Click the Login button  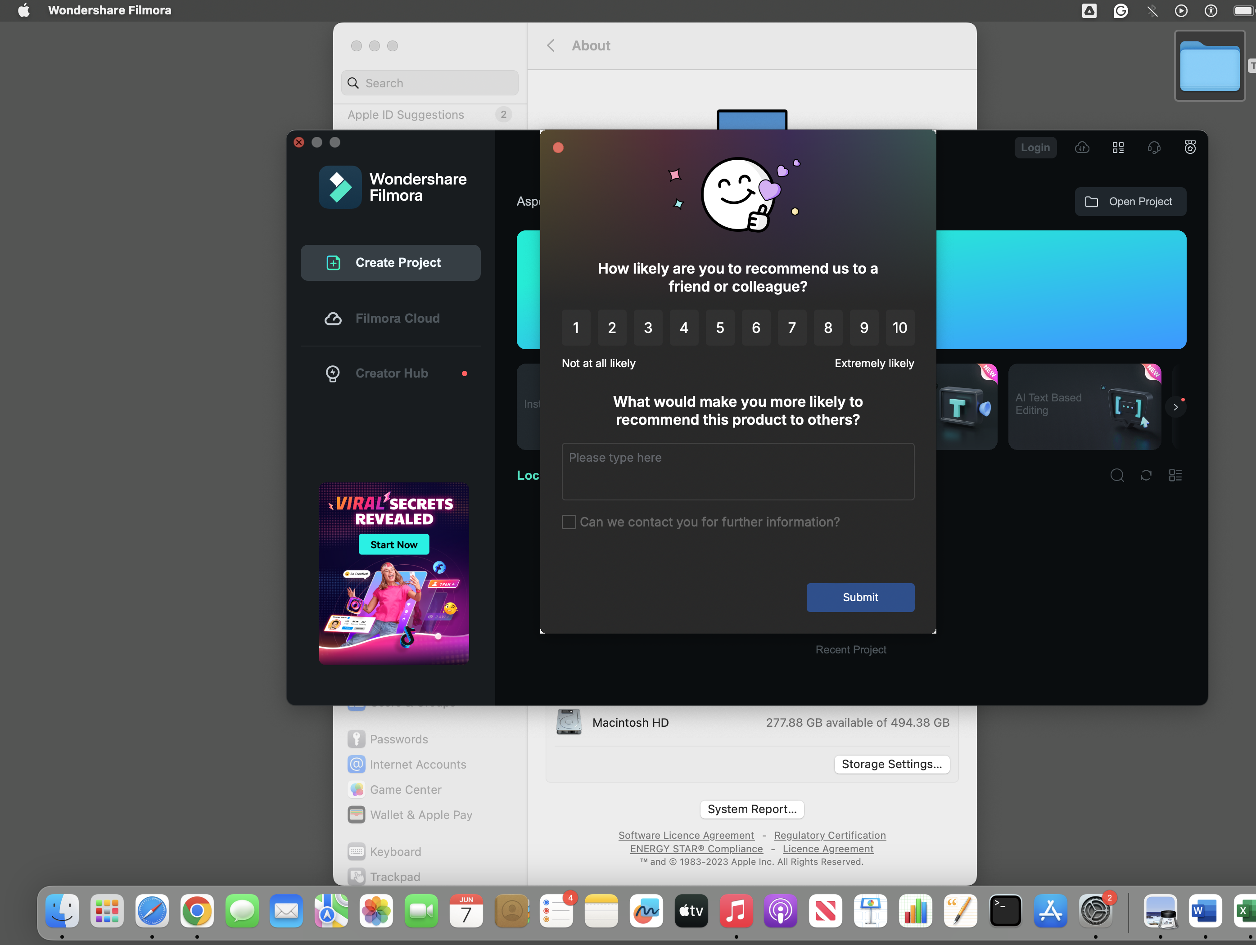1035,148
